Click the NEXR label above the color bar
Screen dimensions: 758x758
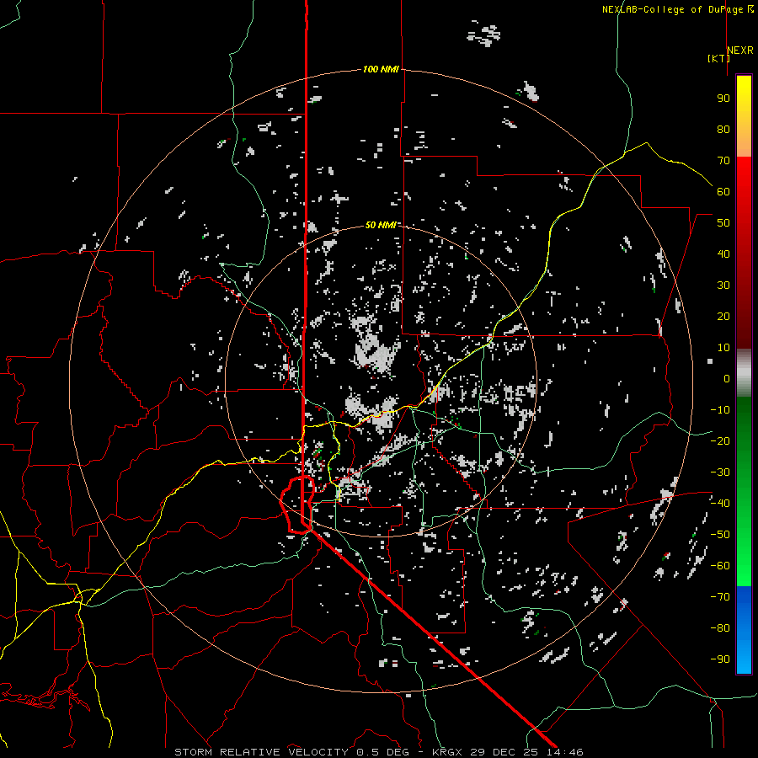[740, 51]
